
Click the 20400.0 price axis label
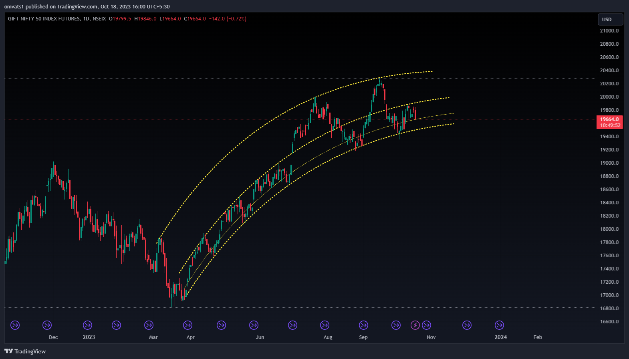609,71
